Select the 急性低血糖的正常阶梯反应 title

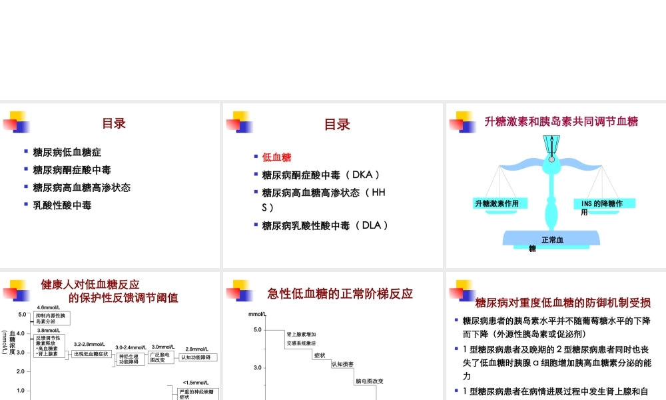(341, 293)
